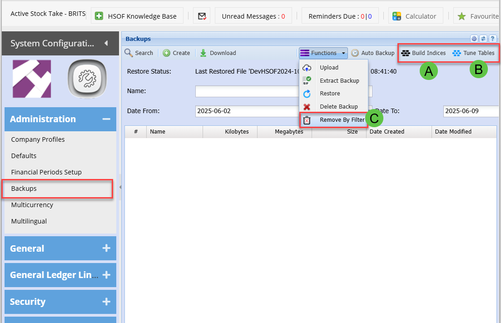Screen dimensions: 501x323
Task: Expand the General section
Action: click(106, 248)
